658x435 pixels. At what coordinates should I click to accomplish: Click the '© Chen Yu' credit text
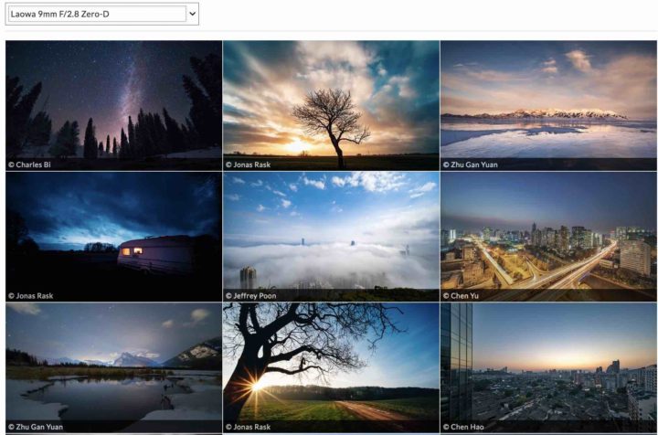(461, 296)
